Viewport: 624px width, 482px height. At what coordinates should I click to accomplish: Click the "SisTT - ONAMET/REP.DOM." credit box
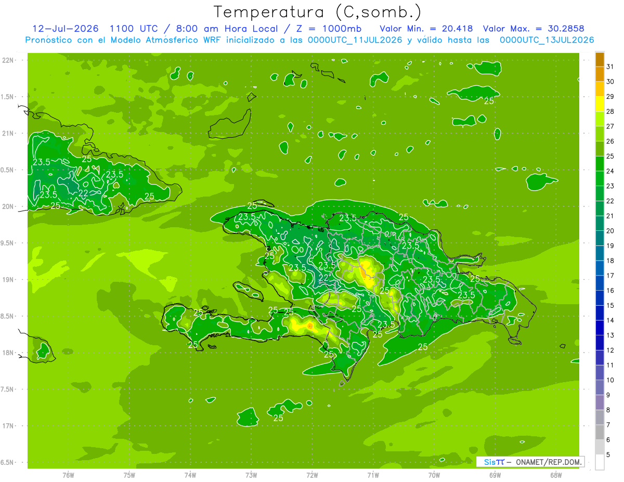point(530,462)
